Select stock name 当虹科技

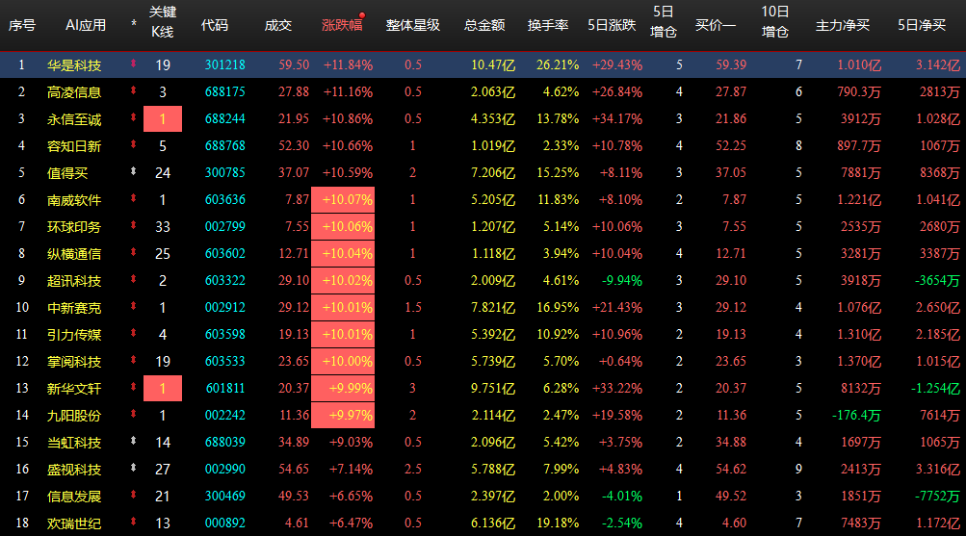(x=74, y=443)
